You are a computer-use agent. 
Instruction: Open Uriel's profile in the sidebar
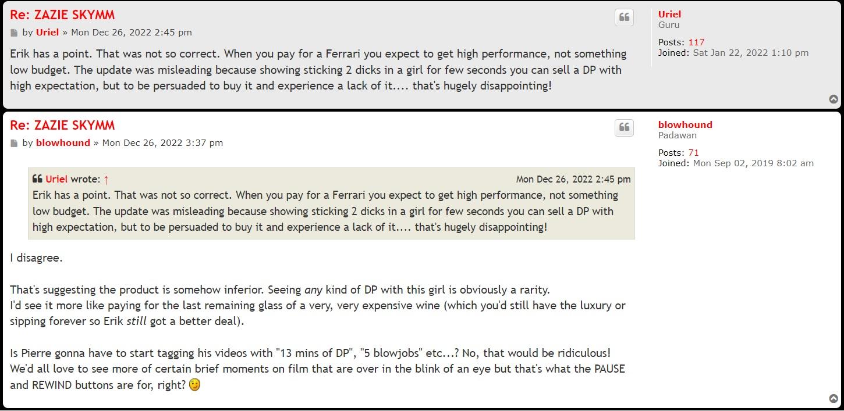click(x=669, y=14)
